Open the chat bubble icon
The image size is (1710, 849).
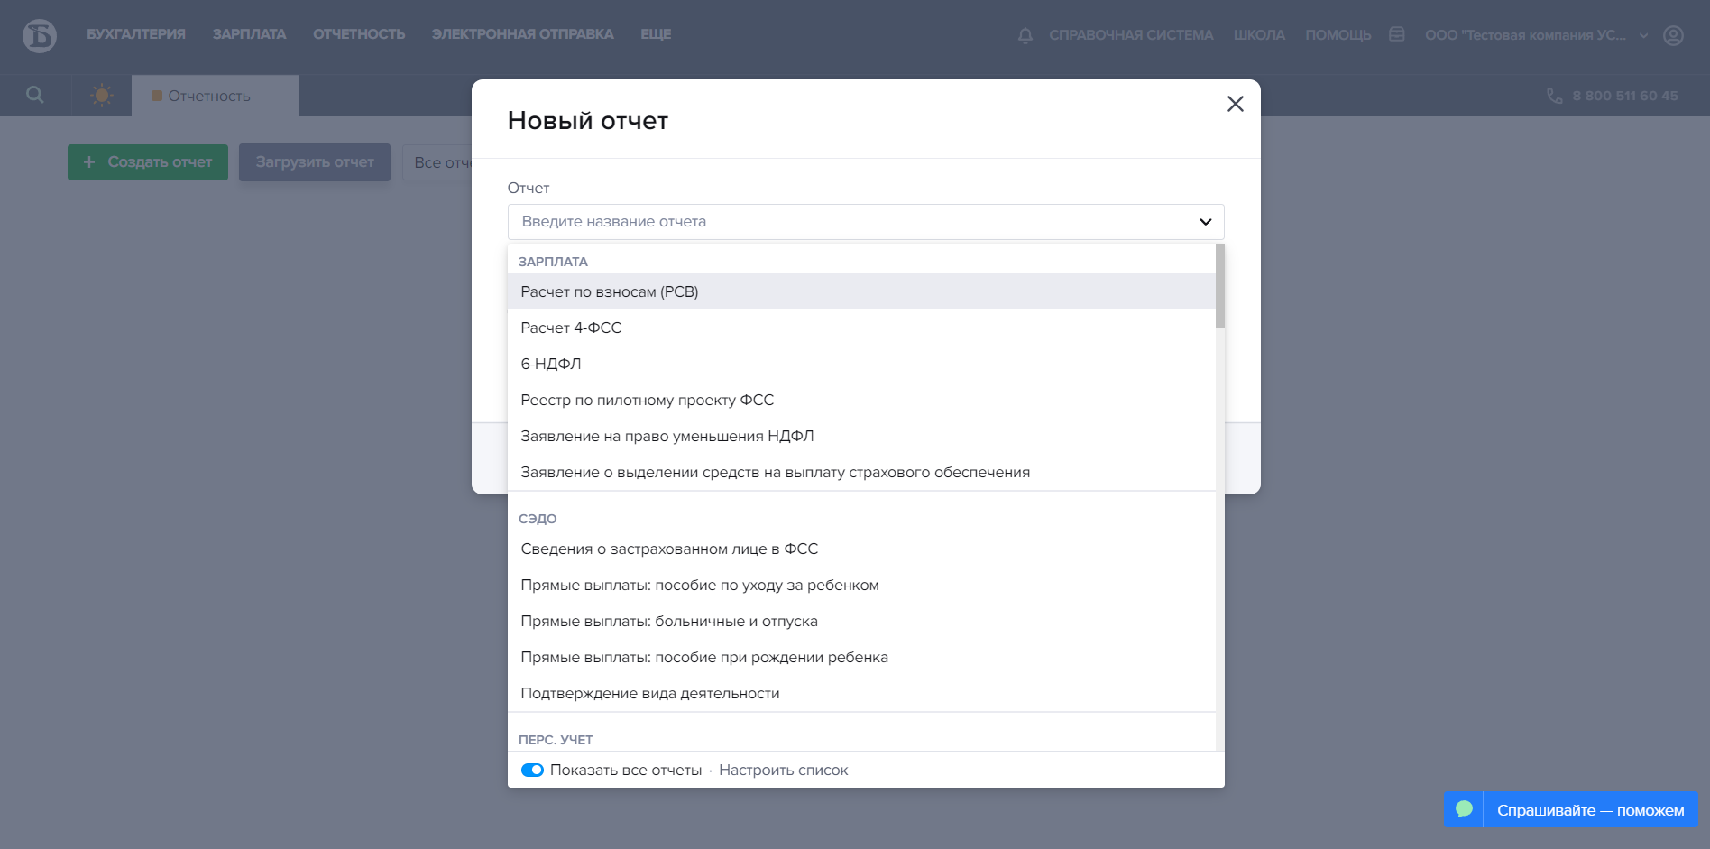click(x=1464, y=809)
